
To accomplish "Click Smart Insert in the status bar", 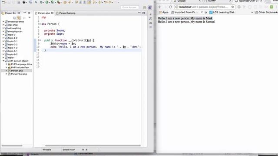I will 69,149.
